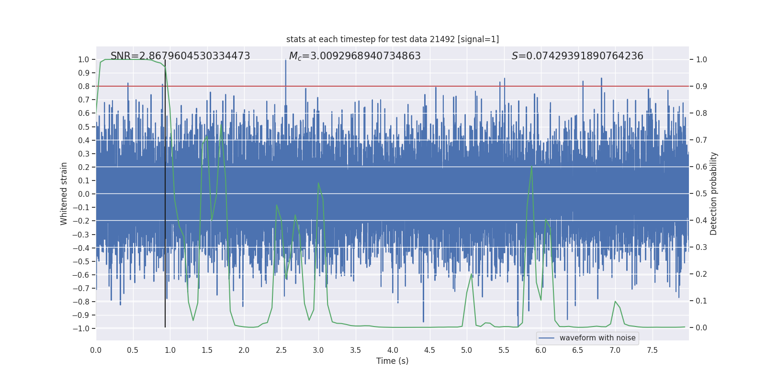766x383 pixels.
Task: Click the 'Detection probability' axis label
Action: 714,193
